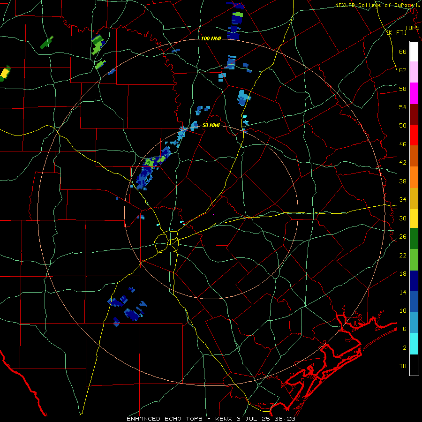This screenshot has height=422, width=422.
Task: Click the "TOPS" legend title
Action: pyautogui.click(x=412, y=28)
